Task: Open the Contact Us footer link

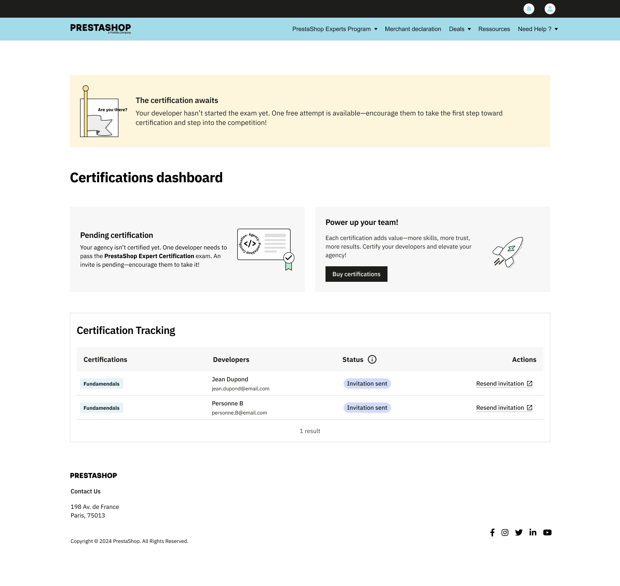Action: [x=86, y=491]
